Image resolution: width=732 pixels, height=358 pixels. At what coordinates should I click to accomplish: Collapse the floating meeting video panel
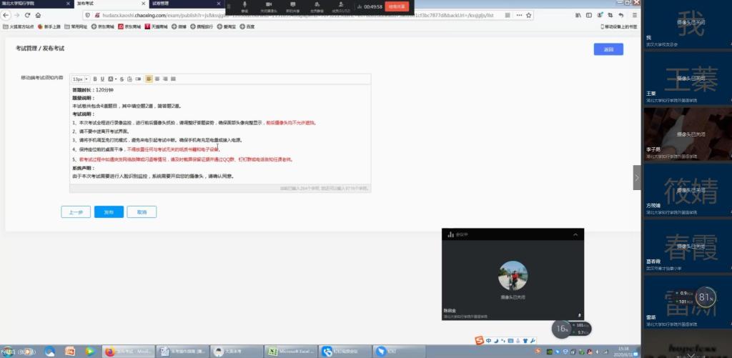[x=575, y=234]
